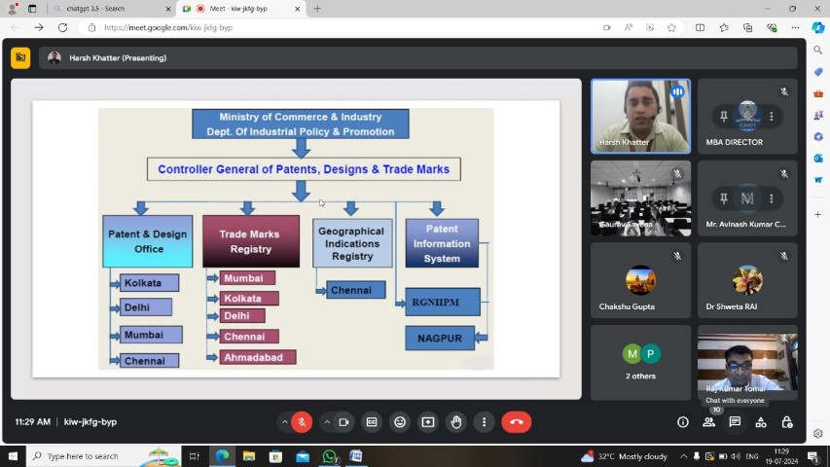Click the red Leave call button
Image resolution: width=830 pixels, height=467 pixels.
coord(516,422)
